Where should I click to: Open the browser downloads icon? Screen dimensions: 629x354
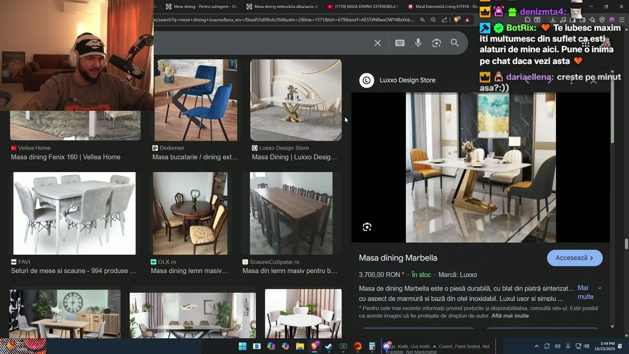(x=553, y=20)
